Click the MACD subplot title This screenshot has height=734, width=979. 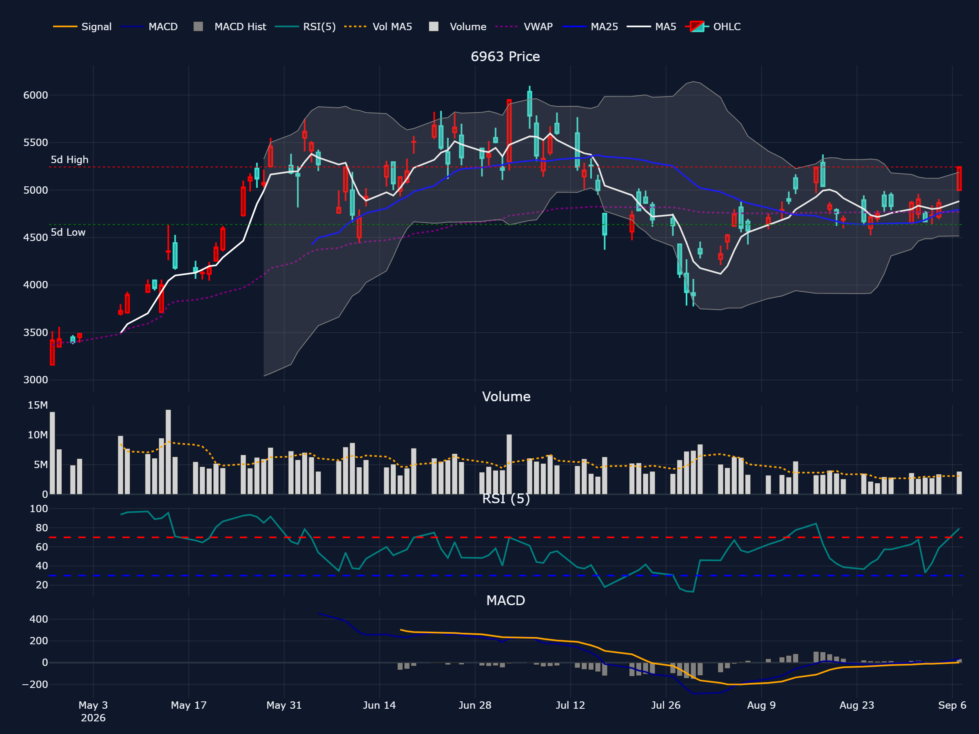(x=505, y=600)
